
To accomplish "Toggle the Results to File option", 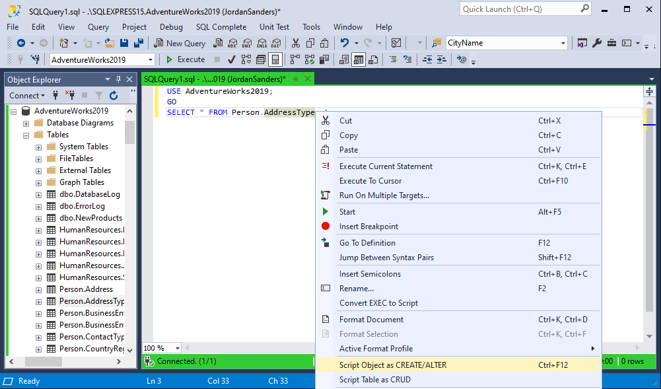I will click(x=373, y=59).
